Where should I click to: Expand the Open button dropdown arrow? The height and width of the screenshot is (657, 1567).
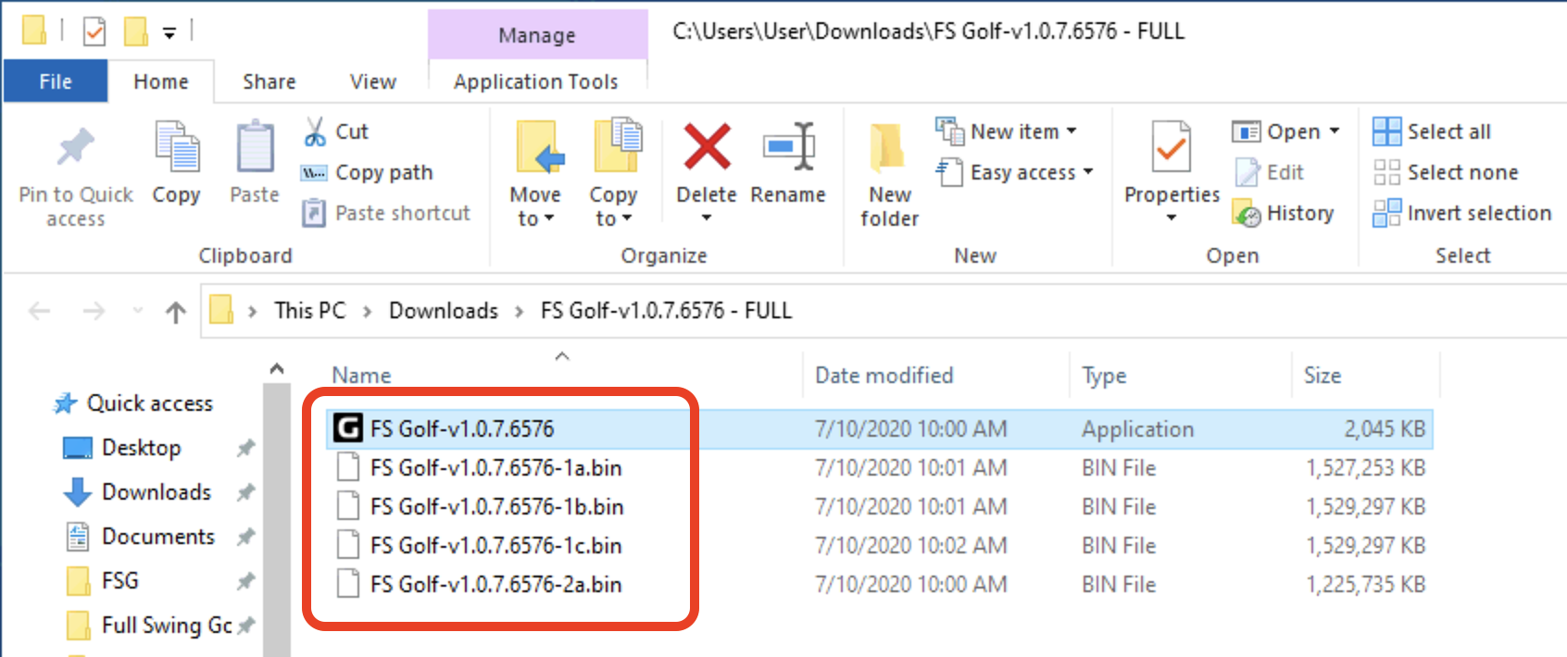pos(1335,131)
